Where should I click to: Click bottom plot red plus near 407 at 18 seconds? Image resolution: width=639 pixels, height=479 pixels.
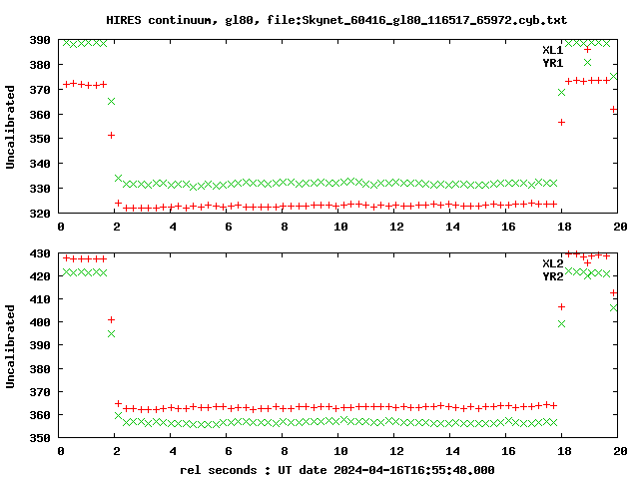point(561,306)
